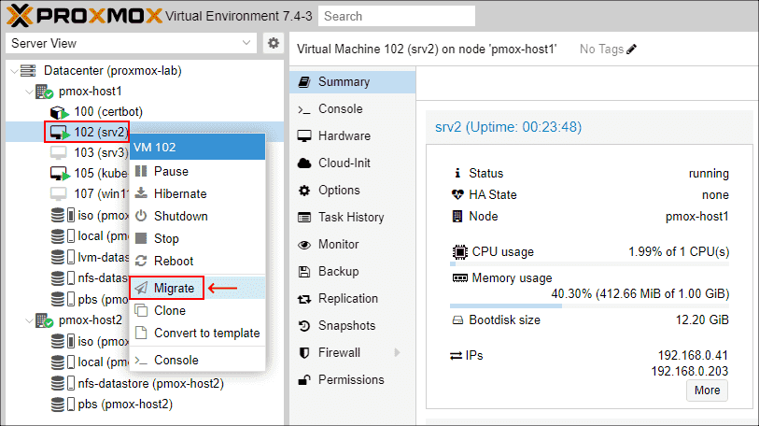Click the memory usage progress bar
Viewport: 759px width, 426px height.
click(x=589, y=305)
